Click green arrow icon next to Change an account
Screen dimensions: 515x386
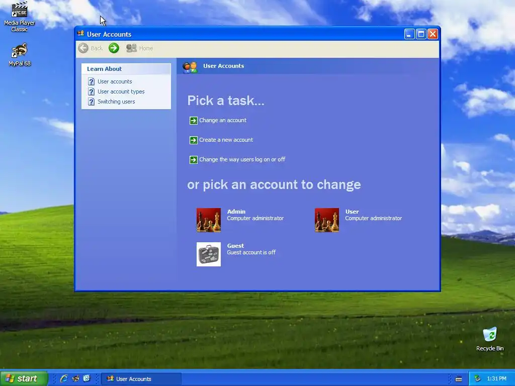194,121
